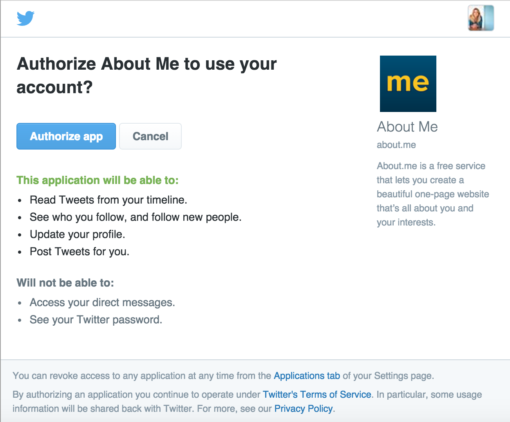The height and width of the screenshot is (422, 510).
Task: Click 'Read Tweets from your timeline' item
Action: [x=108, y=200]
